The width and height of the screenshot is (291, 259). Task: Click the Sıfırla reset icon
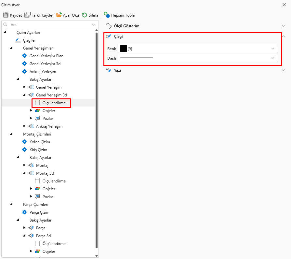85,15
